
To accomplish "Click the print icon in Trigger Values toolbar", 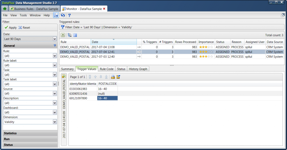I will click(113, 77).
